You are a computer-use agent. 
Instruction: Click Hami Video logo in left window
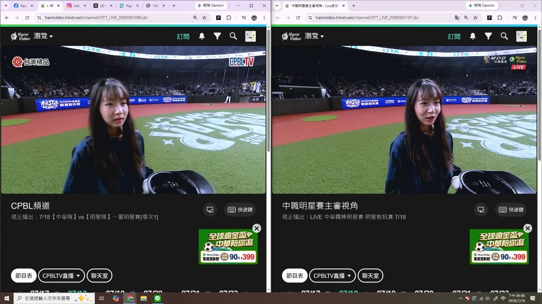pyautogui.click(x=20, y=36)
